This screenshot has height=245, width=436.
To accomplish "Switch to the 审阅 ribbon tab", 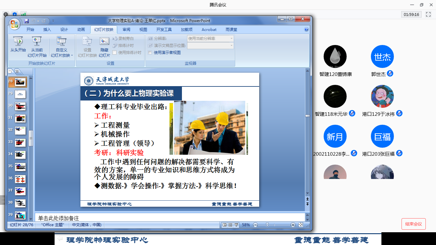I will [126, 30].
